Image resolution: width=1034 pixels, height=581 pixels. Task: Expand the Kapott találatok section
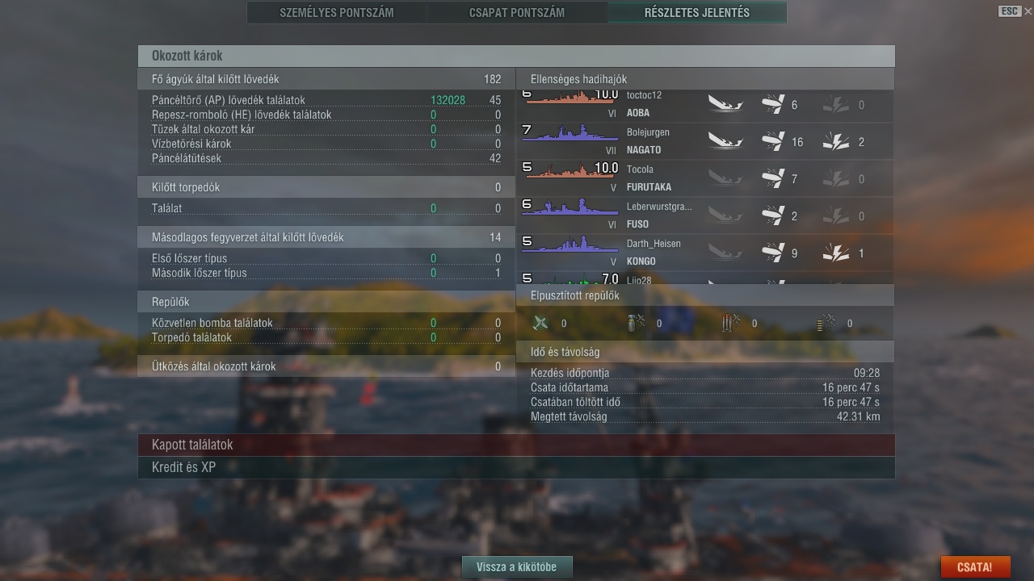(516, 445)
